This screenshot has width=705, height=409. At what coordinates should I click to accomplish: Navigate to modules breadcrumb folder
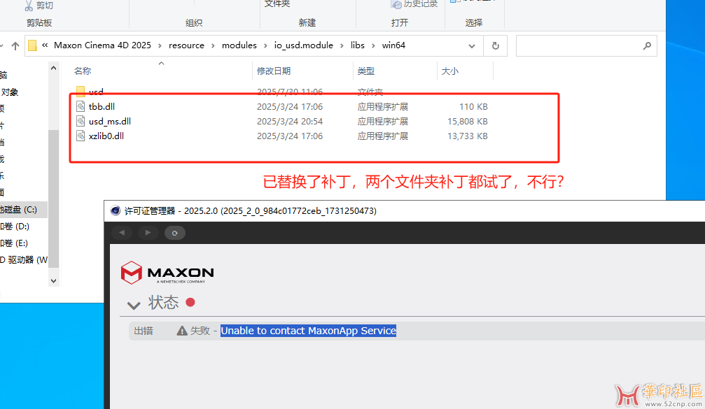coord(239,45)
